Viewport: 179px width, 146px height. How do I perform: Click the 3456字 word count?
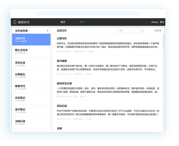click(x=89, y=74)
